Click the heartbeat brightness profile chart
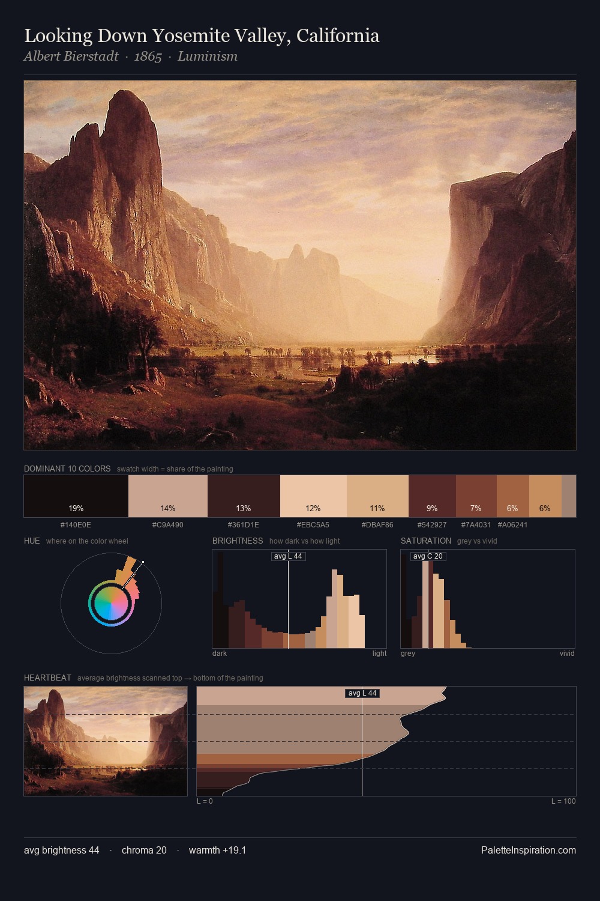 [x=386, y=741]
